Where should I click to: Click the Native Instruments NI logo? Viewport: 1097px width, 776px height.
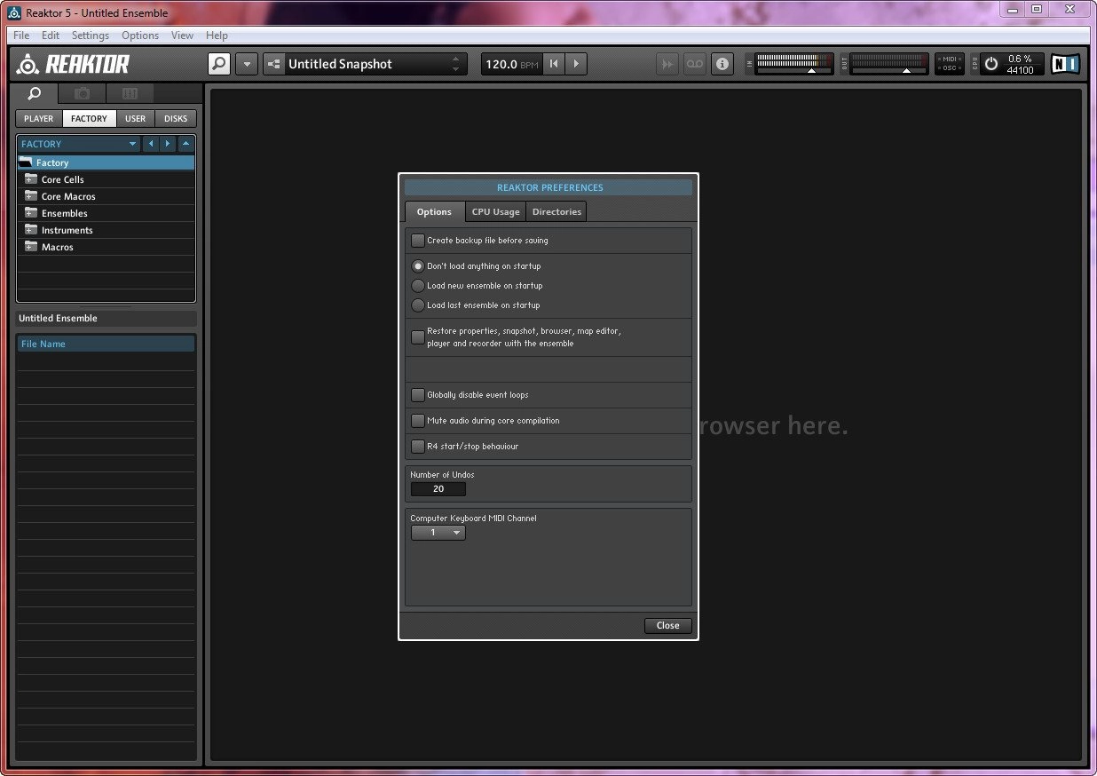(x=1065, y=64)
